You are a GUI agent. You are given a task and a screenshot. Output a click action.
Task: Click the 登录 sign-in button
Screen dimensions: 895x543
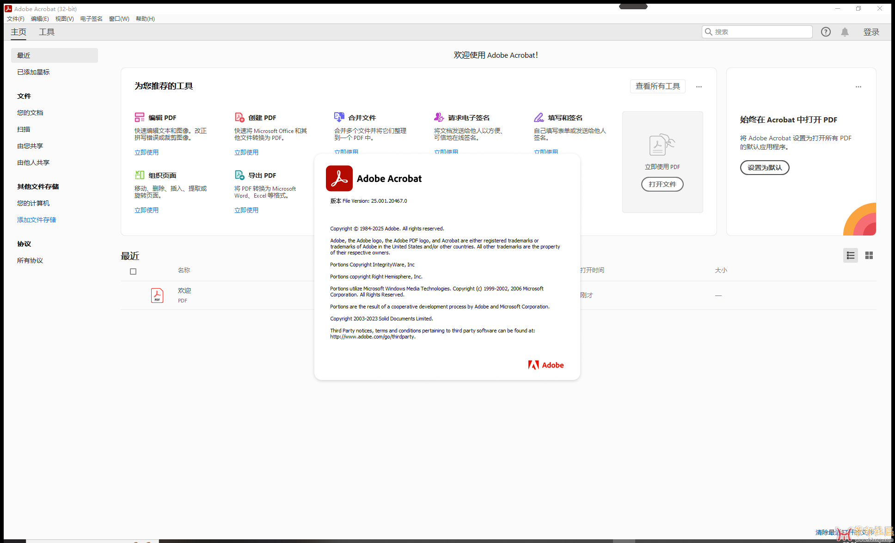871,32
